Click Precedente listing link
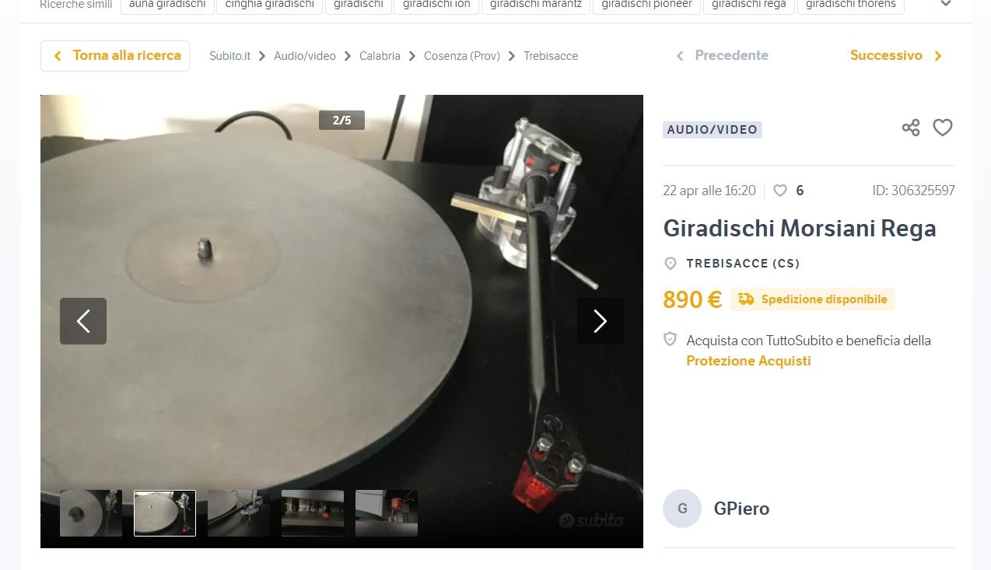 coord(722,55)
